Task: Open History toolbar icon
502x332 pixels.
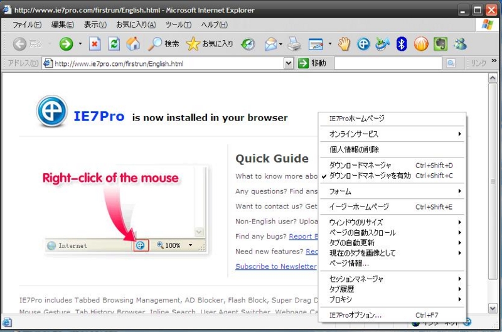Action: point(248,44)
